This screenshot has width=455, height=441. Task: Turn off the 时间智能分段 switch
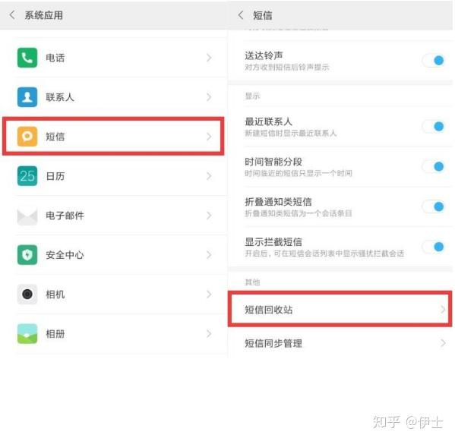tap(433, 166)
